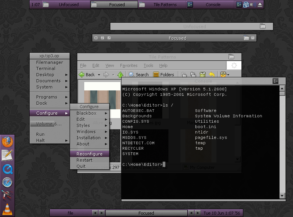Launch VLC traffic cone in dock
Viewport: 293px width, 217px height.
(x=7, y=209)
